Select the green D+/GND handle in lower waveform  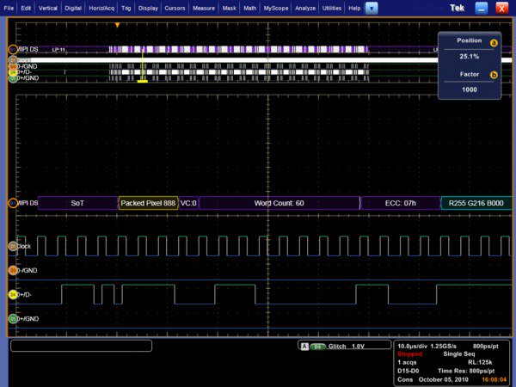pyautogui.click(x=12, y=319)
